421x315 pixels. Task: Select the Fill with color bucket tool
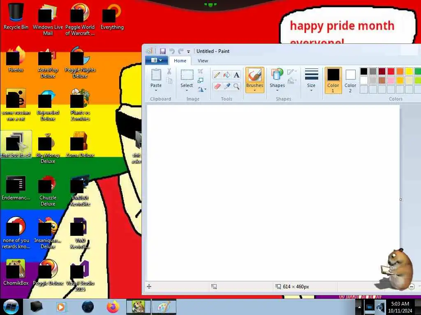click(227, 75)
